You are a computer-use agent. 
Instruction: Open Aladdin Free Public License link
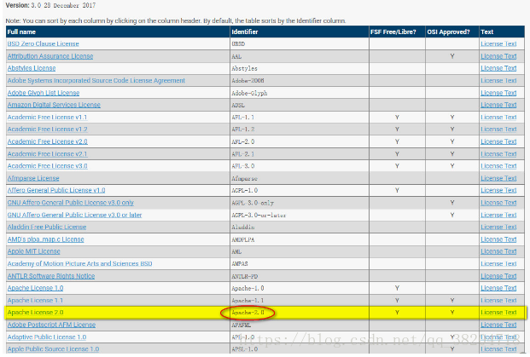[47, 227]
